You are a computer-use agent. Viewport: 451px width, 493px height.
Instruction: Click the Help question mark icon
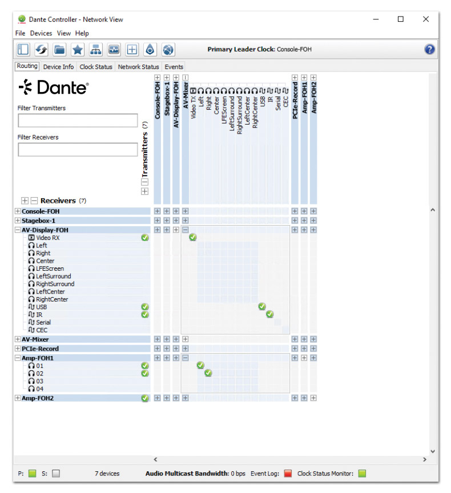[x=430, y=50]
